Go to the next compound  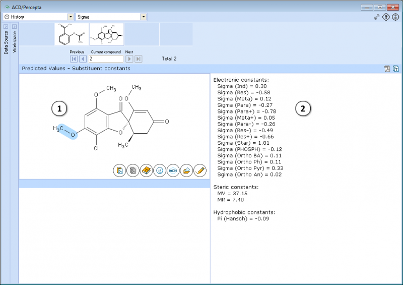point(129,59)
